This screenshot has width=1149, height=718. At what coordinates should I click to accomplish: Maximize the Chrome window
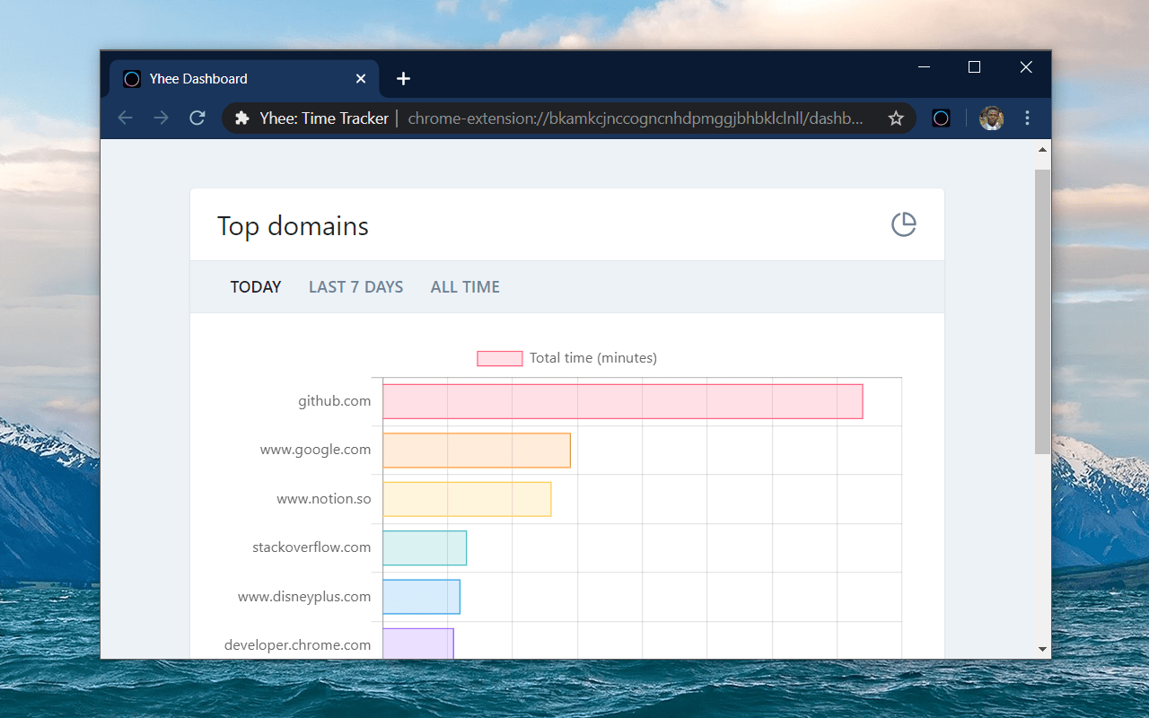pos(974,67)
